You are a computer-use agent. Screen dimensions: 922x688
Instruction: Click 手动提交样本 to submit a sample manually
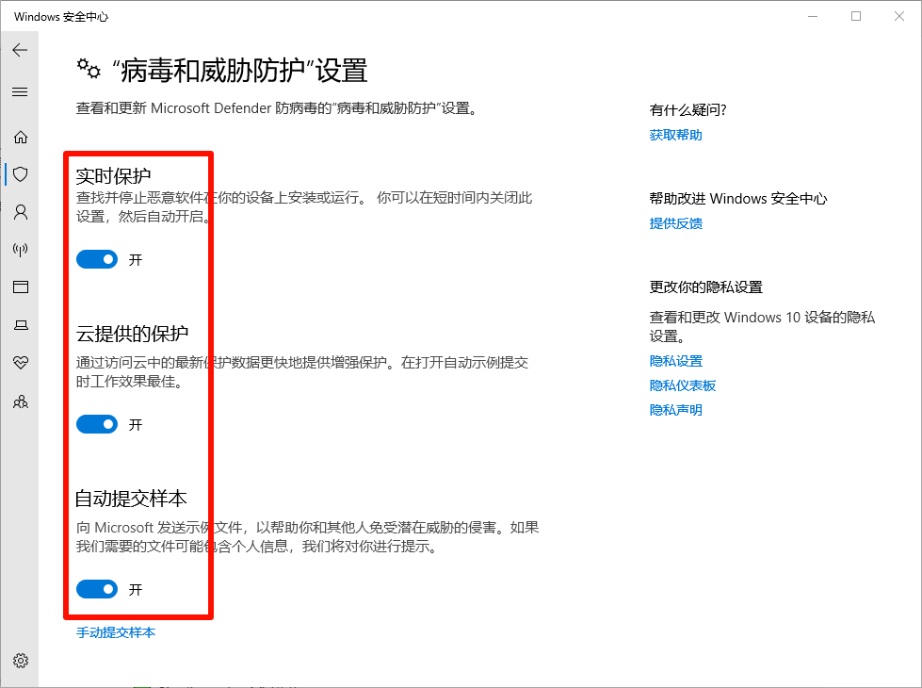pos(115,632)
